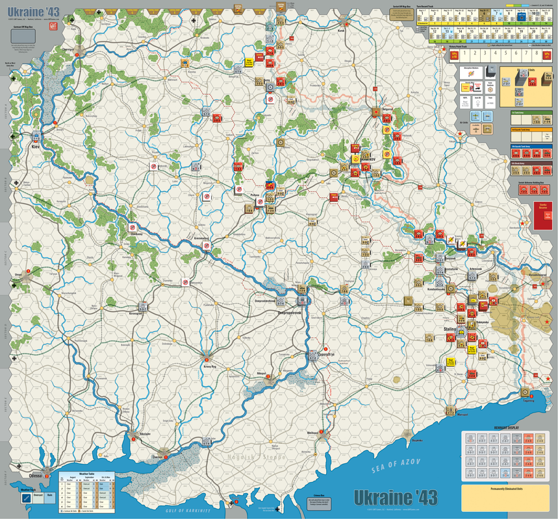Click the Soviet Off Map Box
The image size is (558, 519).
point(402,14)
